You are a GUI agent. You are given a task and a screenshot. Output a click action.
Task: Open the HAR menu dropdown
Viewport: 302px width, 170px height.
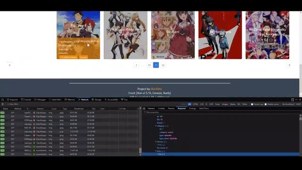[298, 104]
